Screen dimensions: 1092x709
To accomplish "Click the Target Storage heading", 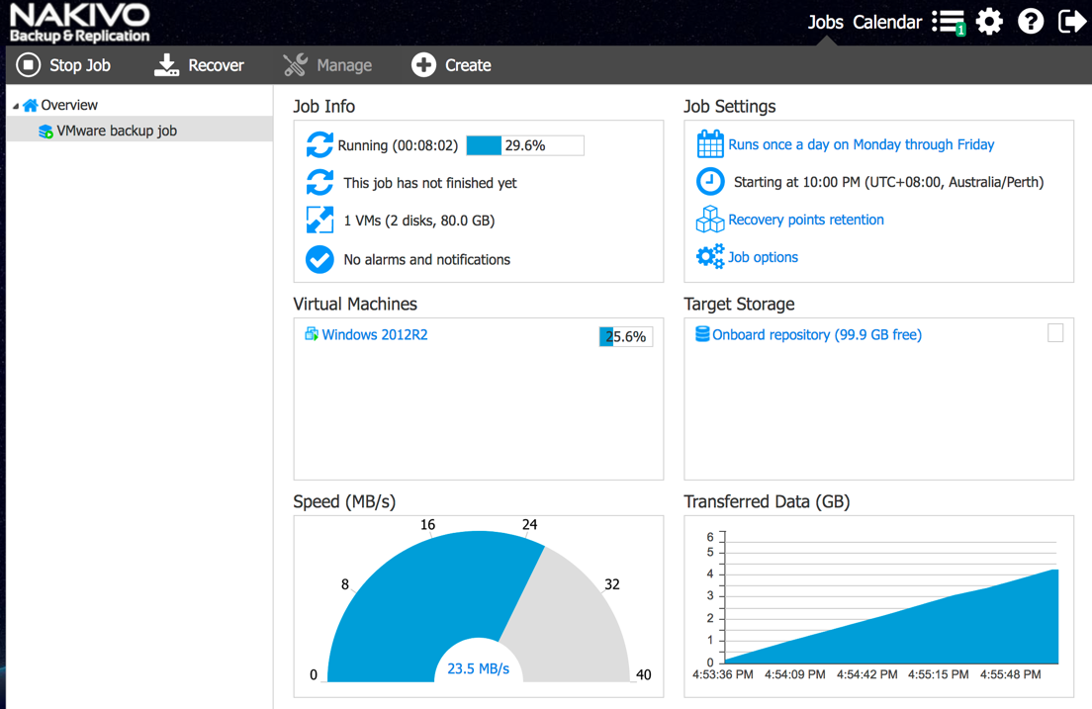I will [739, 304].
